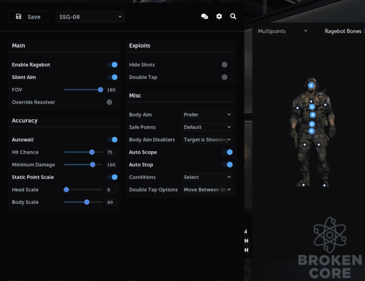Image resolution: width=365 pixels, height=281 pixels.
Task: Click the head hitbox point on model
Action: coord(311,85)
